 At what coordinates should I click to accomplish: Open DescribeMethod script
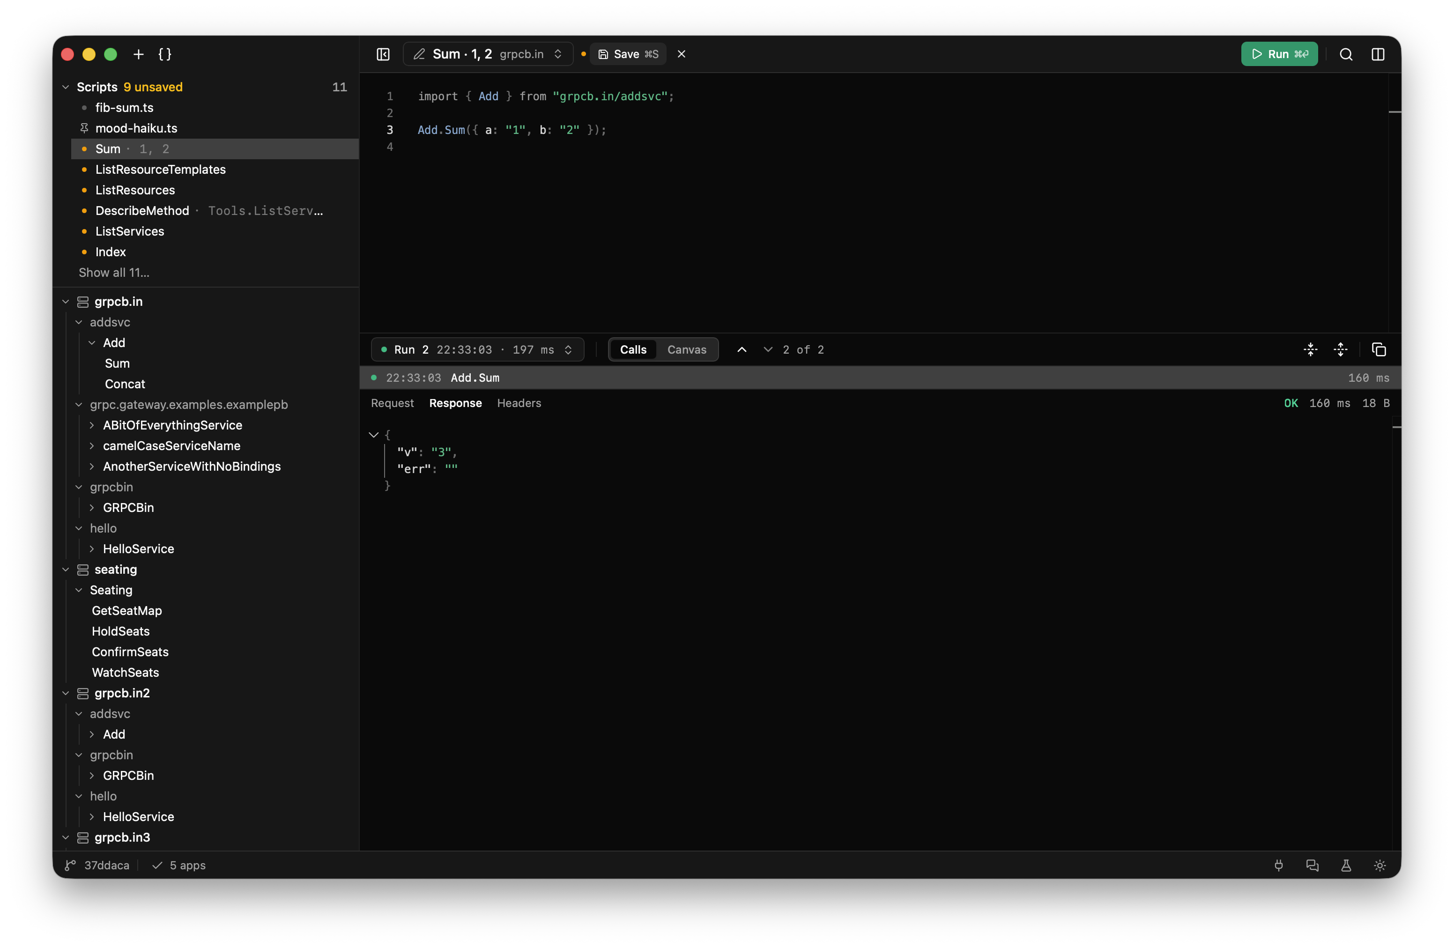[215, 211]
